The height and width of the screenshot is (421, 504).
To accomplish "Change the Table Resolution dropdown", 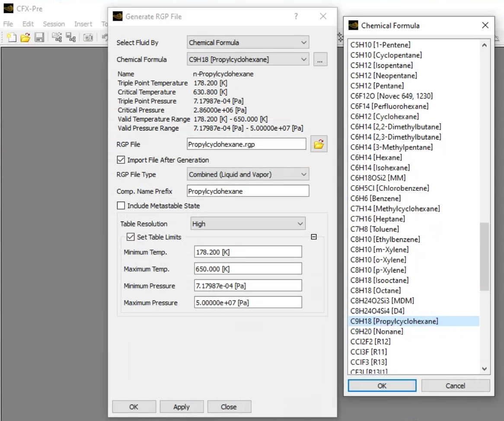I will 248,224.
